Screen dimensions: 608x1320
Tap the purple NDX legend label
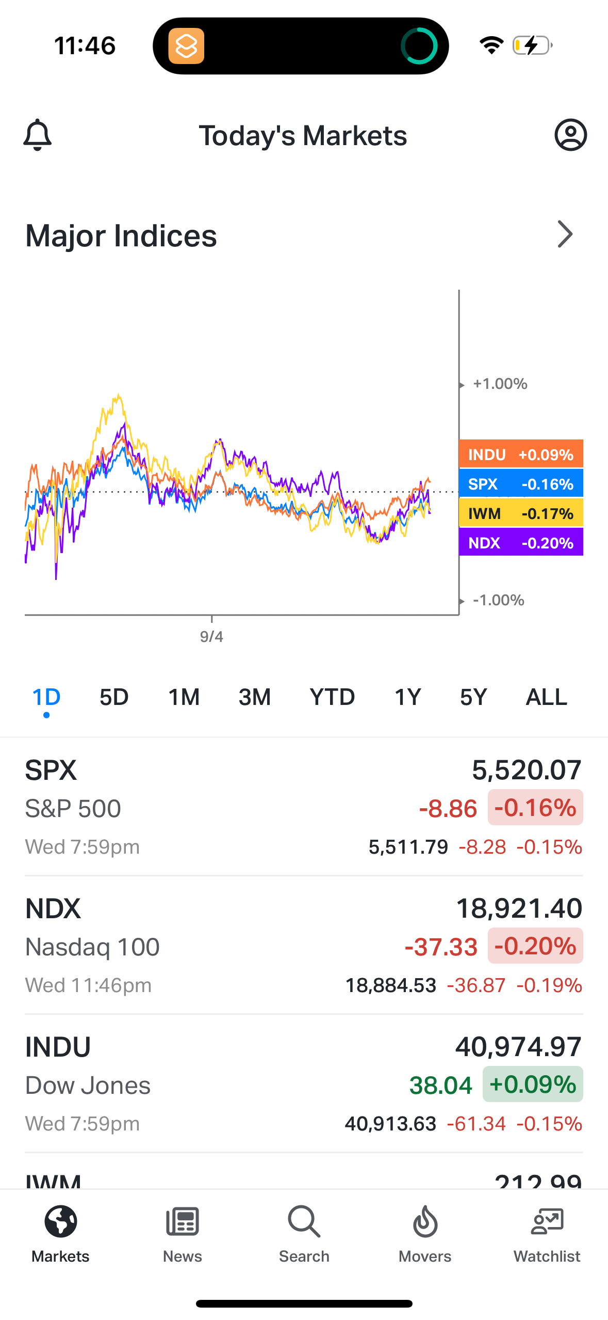pyautogui.click(x=521, y=542)
